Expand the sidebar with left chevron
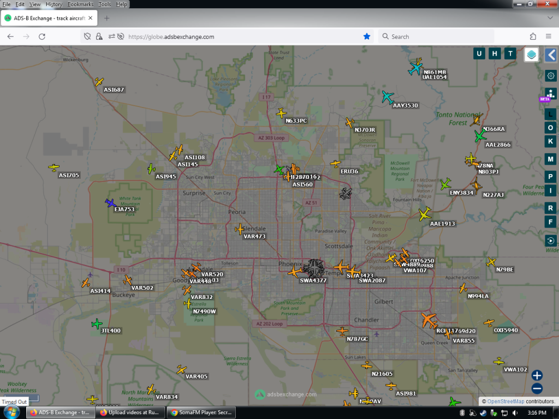This screenshot has height=419, width=559. (551, 55)
